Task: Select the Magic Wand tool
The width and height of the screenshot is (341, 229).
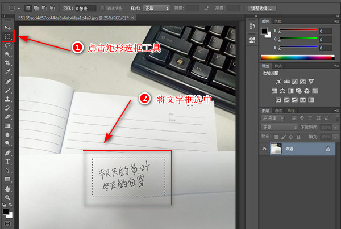Action: click(x=7, y=54)
